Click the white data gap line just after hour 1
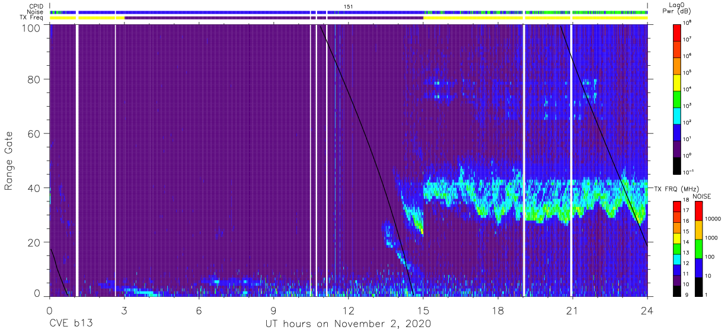The height and width of the screenshot is (336, 728). pyautogui.click(x=77, y=160)
